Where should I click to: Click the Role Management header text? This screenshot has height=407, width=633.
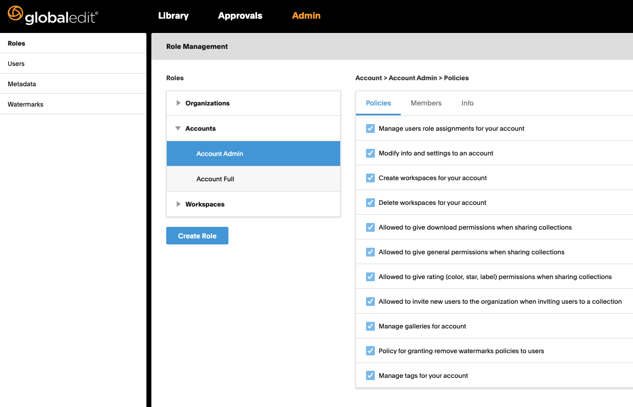[x=197, y=46]
